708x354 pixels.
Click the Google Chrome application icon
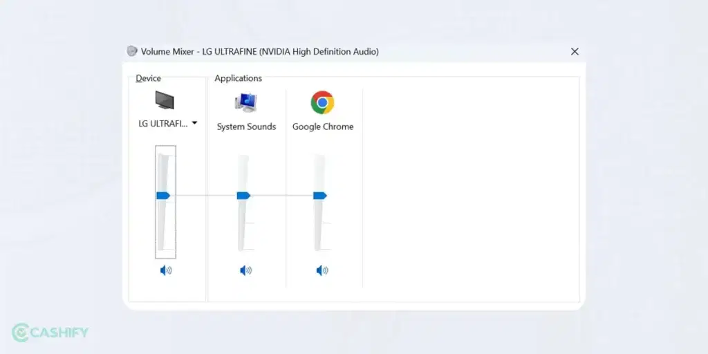pos(322,102)
